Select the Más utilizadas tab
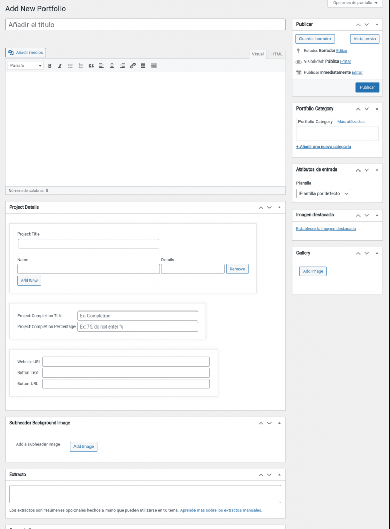 [x=351, y=122]
